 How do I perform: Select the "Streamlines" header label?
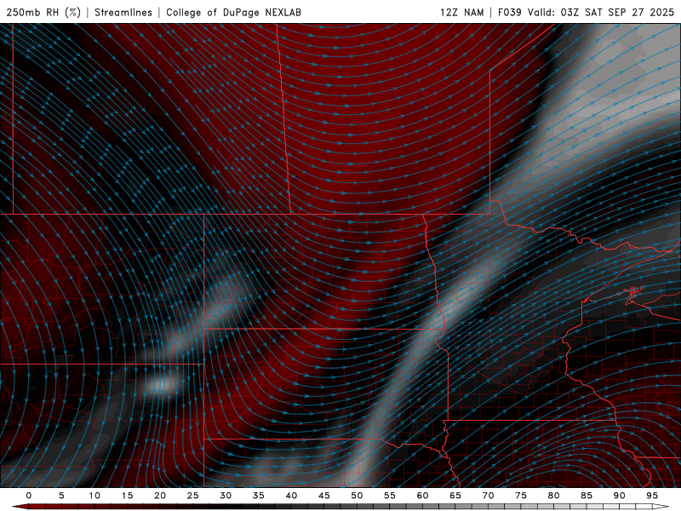[123, 12]
